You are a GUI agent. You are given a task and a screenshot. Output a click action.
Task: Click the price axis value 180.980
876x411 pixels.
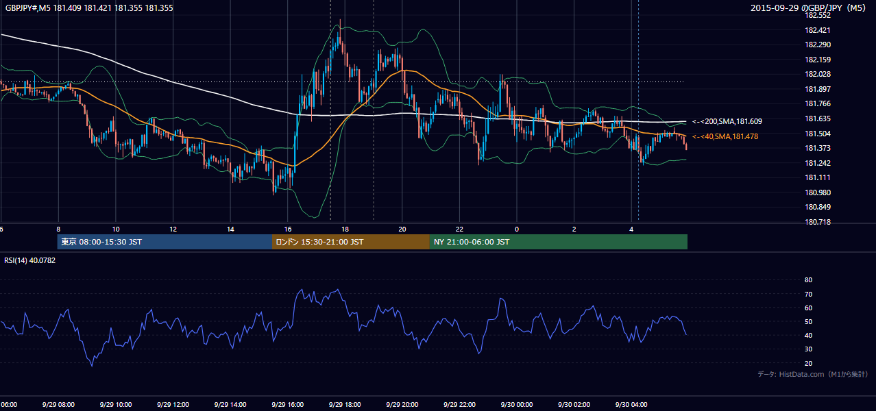pos(817,192)
